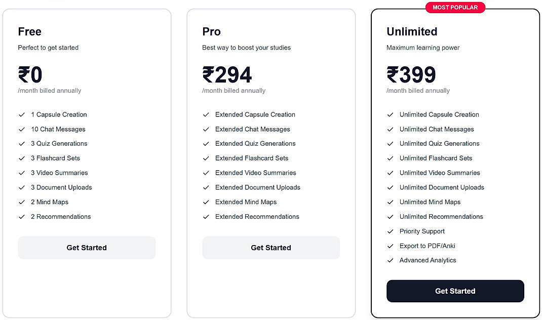542x320 pixels.
Task: Click the ₹399 price text
Action: [411, 75]
